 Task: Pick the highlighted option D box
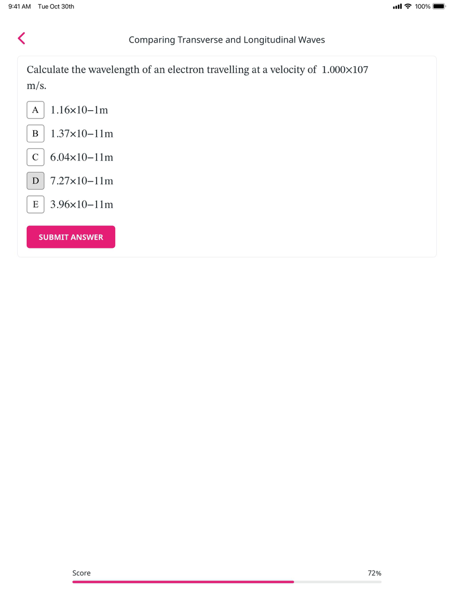click(x=35, y=181)
